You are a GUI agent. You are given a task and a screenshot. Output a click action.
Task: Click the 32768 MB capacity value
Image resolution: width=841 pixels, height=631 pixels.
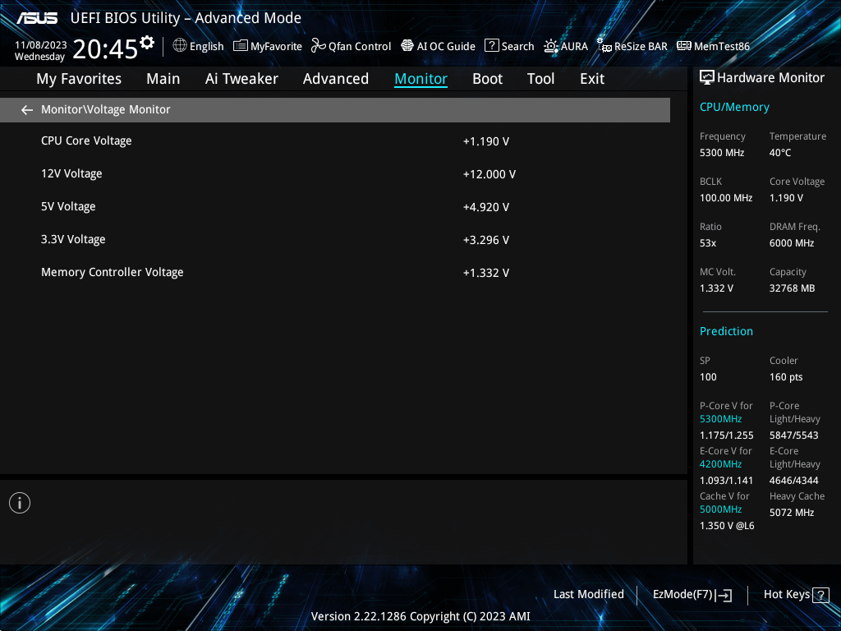tap(793, 288)
